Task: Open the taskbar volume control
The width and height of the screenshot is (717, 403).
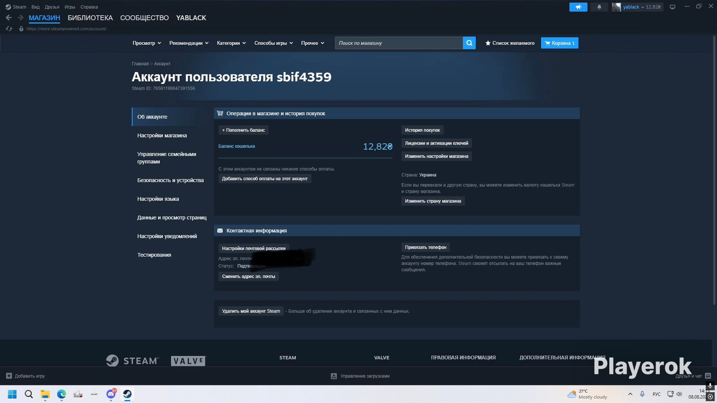Action: [x=679, y=394]
